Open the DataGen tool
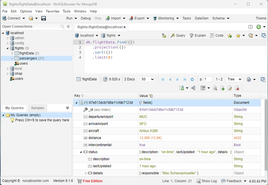The width and height of the screenshot is (268, 185). [x=202, y=18]
